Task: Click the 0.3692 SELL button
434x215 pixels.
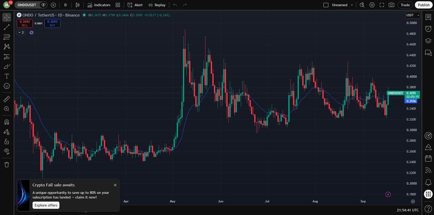Action: 25,23
